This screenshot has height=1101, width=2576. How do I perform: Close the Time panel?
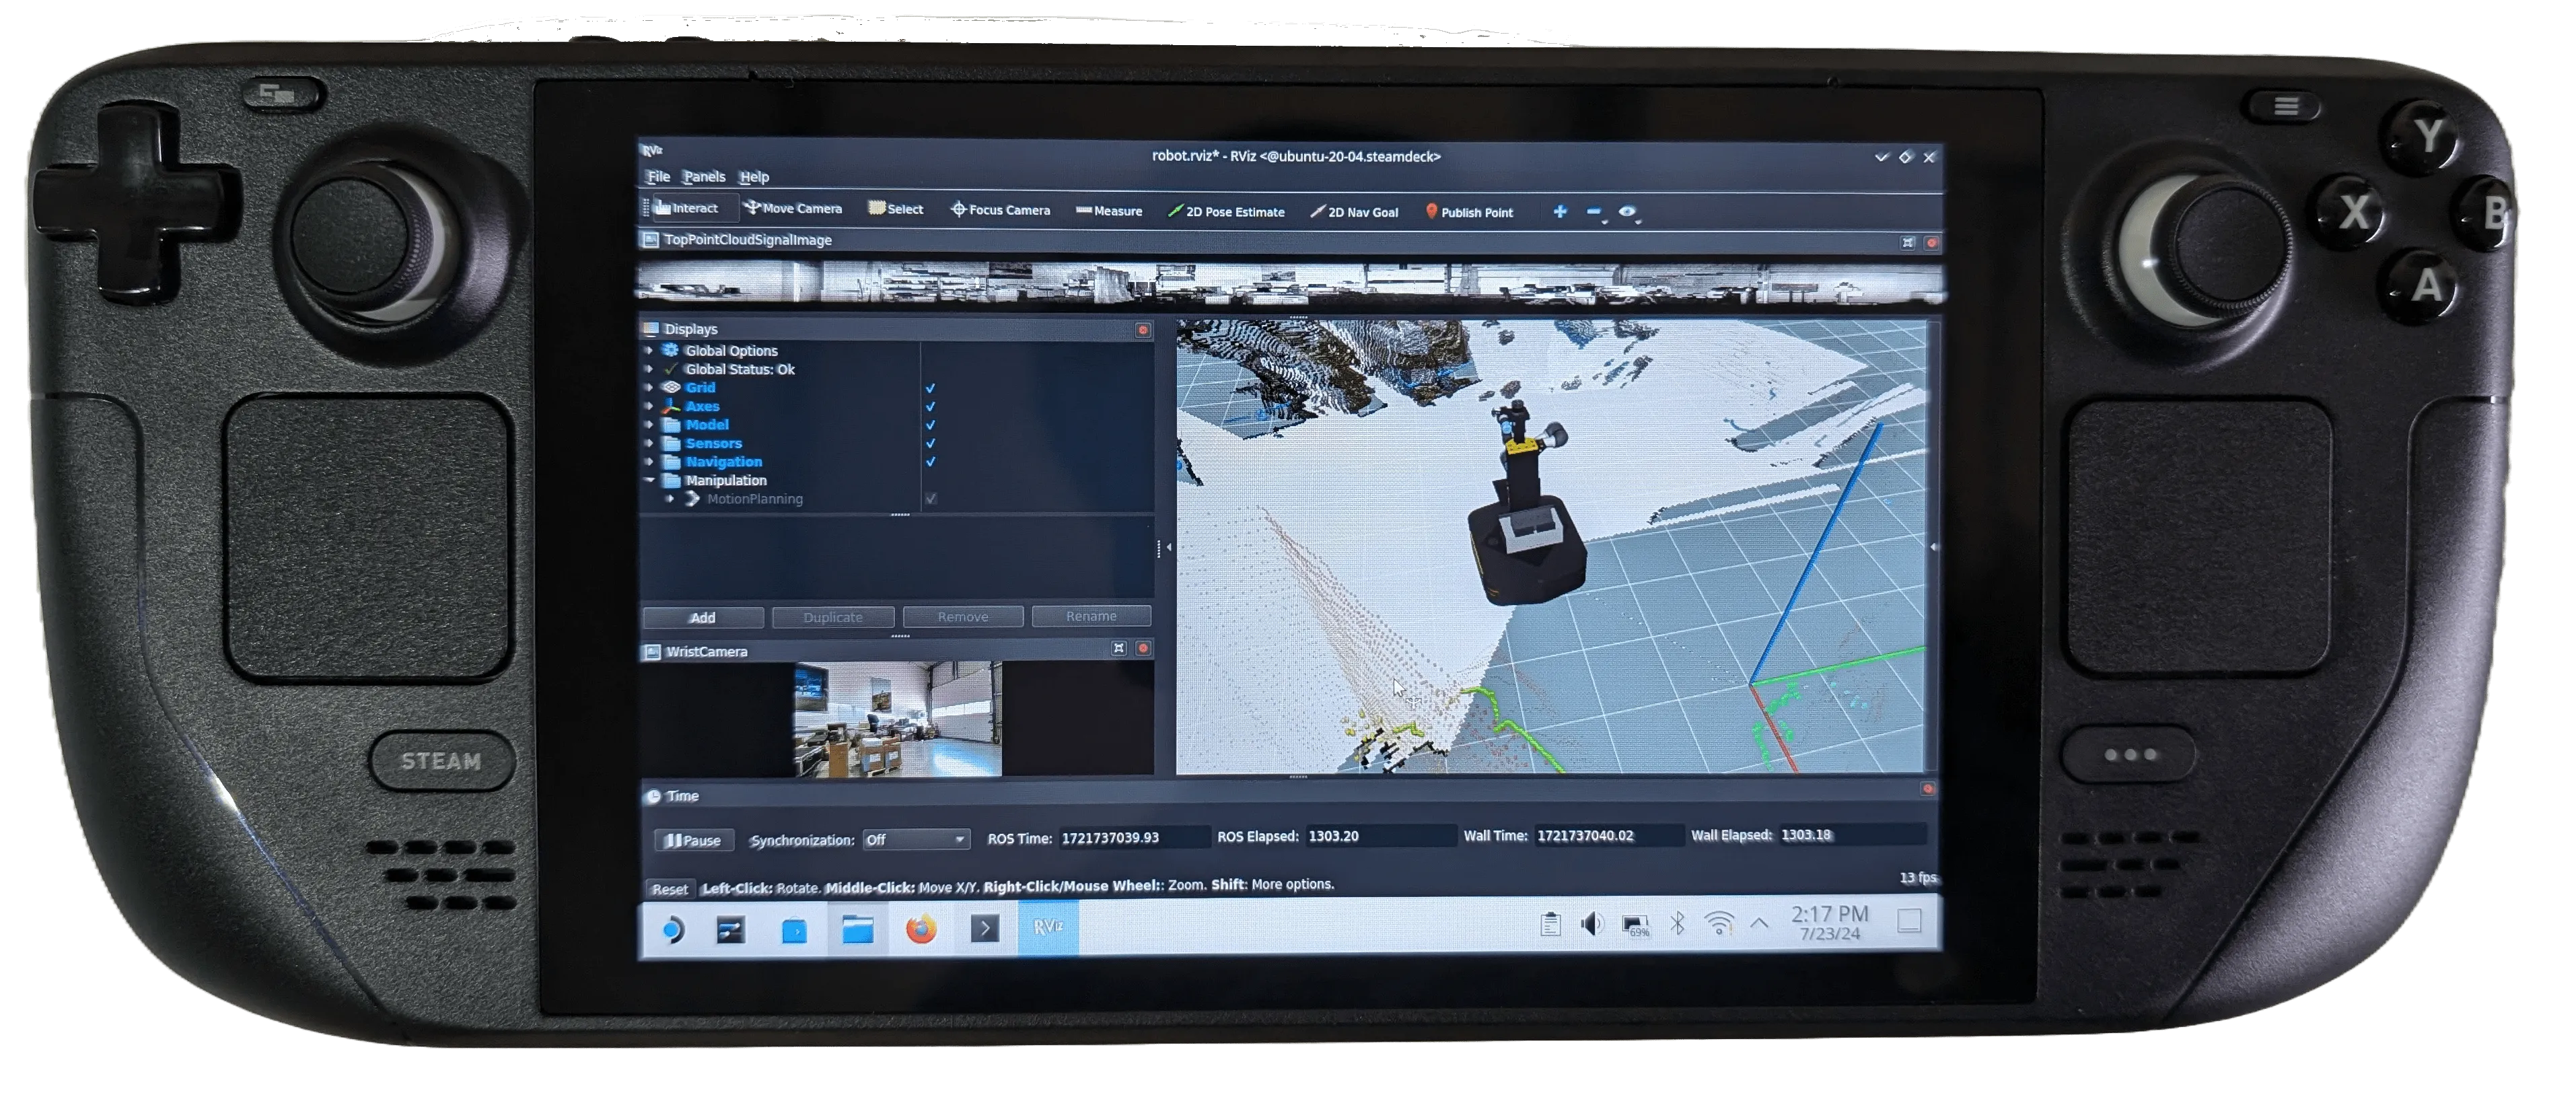[1928, 789]
